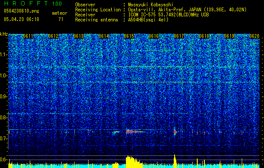Click the 0.9 kHz axis label

pos(4,97)
